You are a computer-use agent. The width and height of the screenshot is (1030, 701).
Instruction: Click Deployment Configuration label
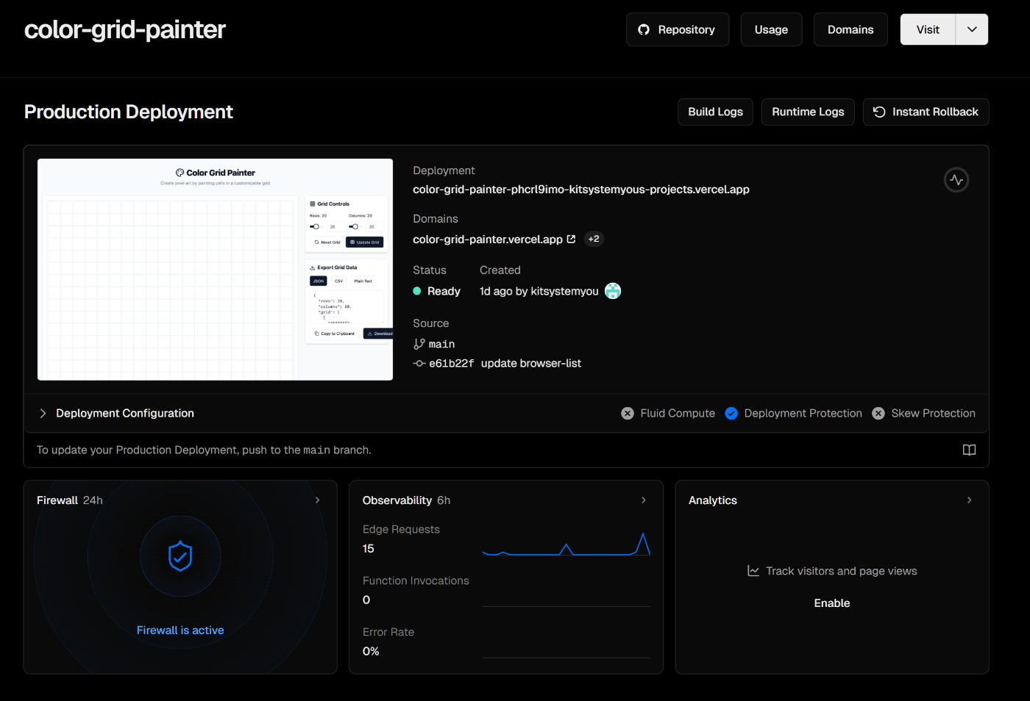point(125,414)
